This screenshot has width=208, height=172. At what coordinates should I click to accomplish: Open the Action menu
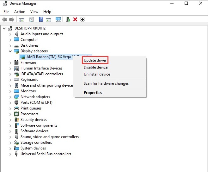[20, 12]
